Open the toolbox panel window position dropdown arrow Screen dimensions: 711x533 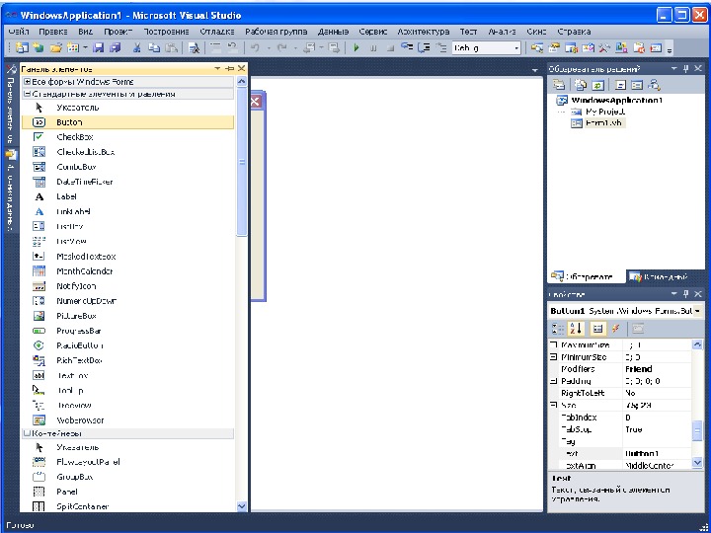coord(217,68)
